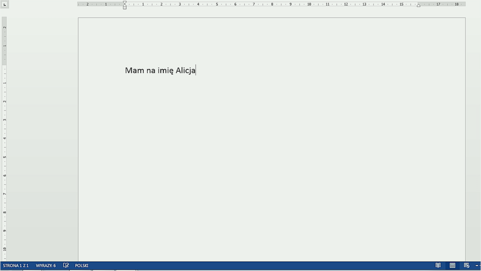
Task: Click the first line indent marker
Action: (125, 3)
